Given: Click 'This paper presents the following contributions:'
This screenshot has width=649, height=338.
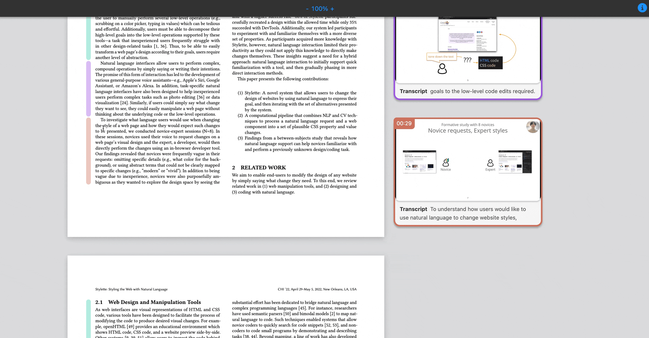Looking at the screenshot, I should click(283, 79).
